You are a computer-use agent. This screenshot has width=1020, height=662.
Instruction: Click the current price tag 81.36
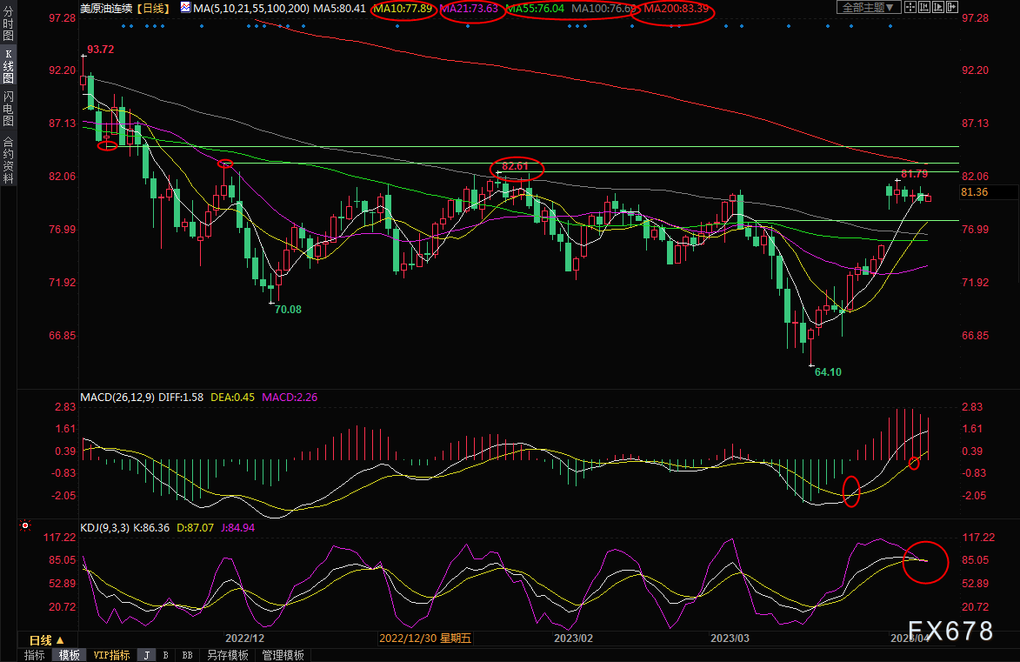974,192
